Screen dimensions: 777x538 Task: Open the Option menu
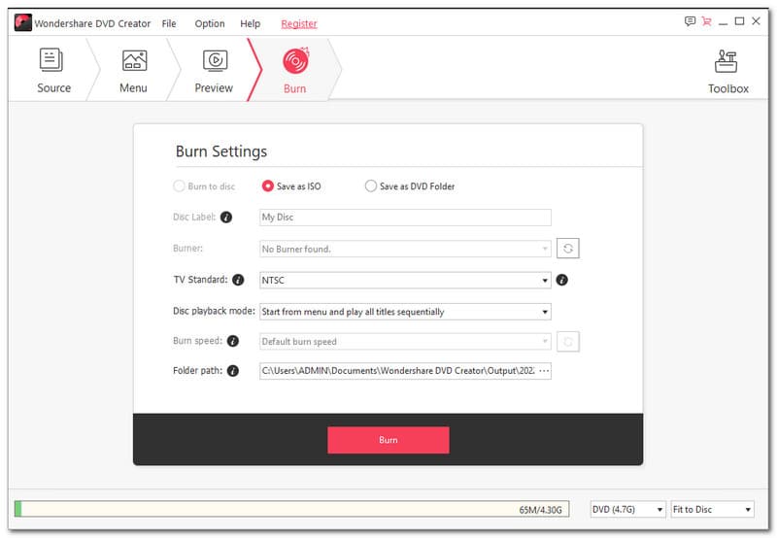pos(210,23)
